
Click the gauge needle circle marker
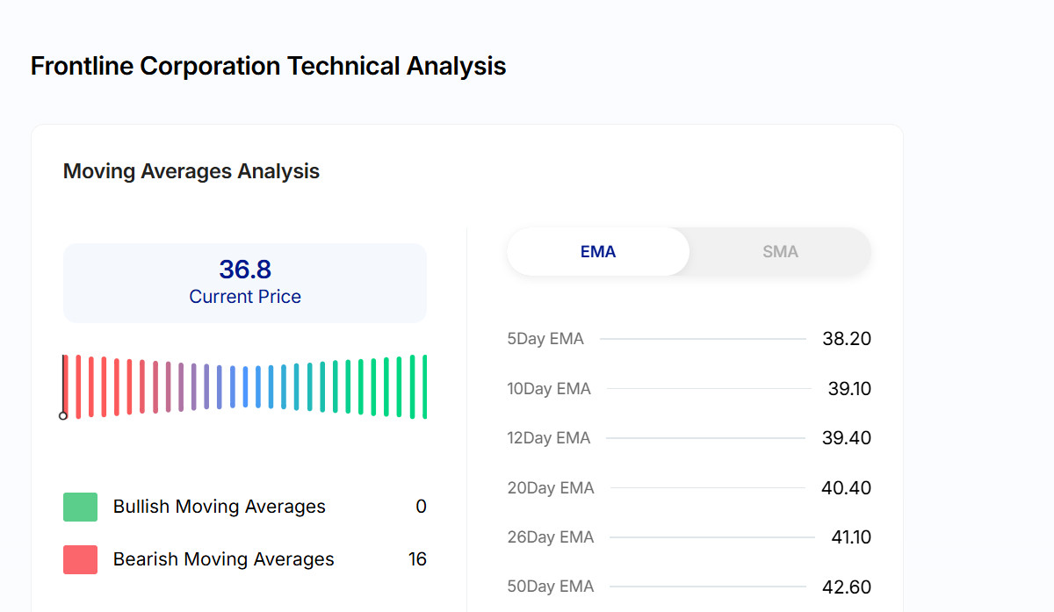pos(63,415)
